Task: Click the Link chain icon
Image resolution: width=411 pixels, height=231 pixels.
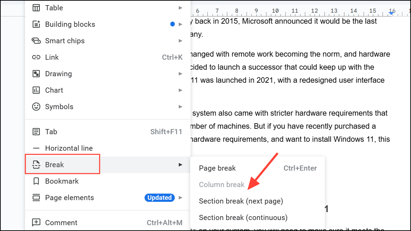Action: pos(36,57)
